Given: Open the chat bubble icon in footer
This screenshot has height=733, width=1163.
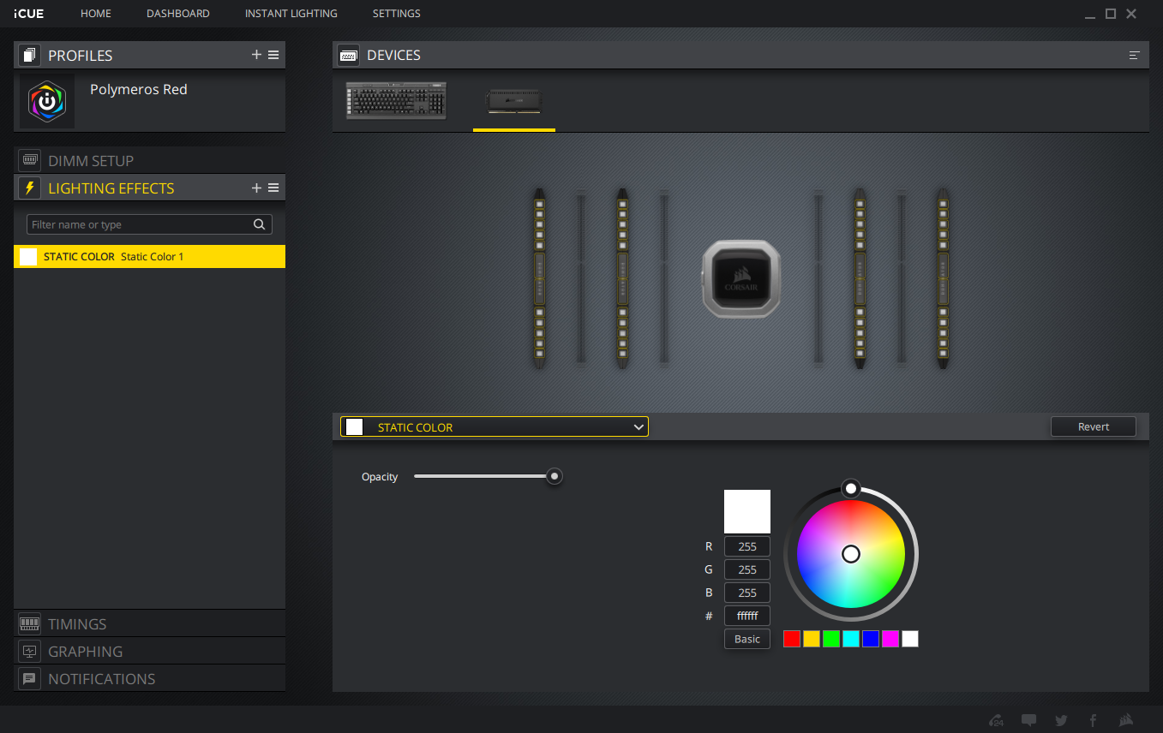Looking at the screenshot, I should coord(1029,720).
